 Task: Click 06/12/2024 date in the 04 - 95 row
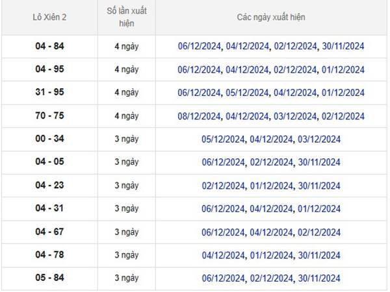[199, 69]
